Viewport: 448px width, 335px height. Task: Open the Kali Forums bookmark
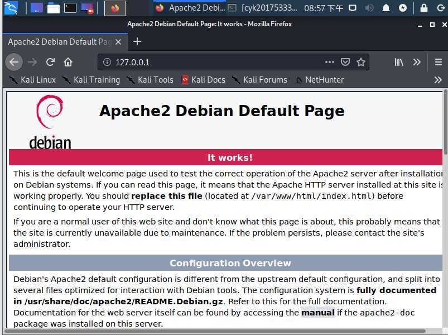tap(259, 80)
